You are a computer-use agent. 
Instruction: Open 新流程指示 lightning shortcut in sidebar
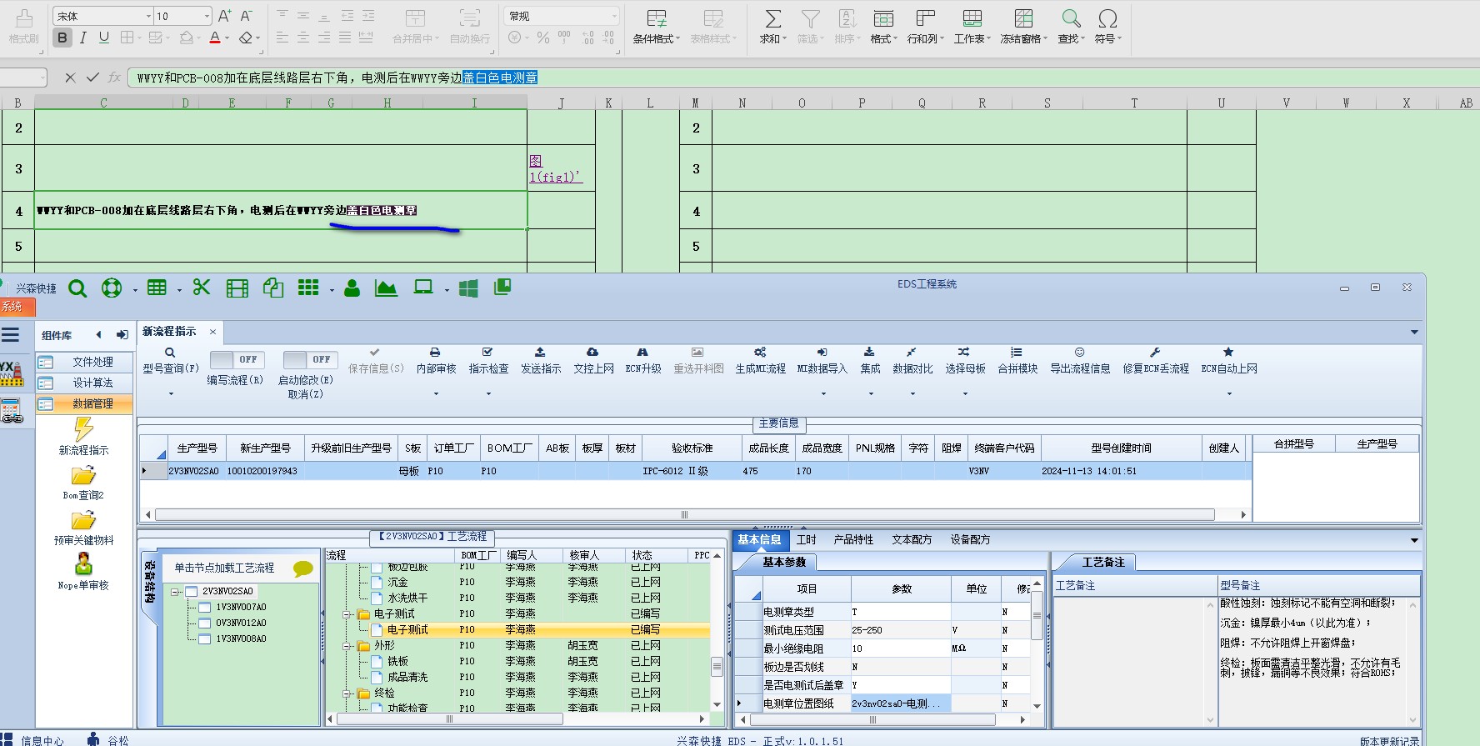[83, 429]
